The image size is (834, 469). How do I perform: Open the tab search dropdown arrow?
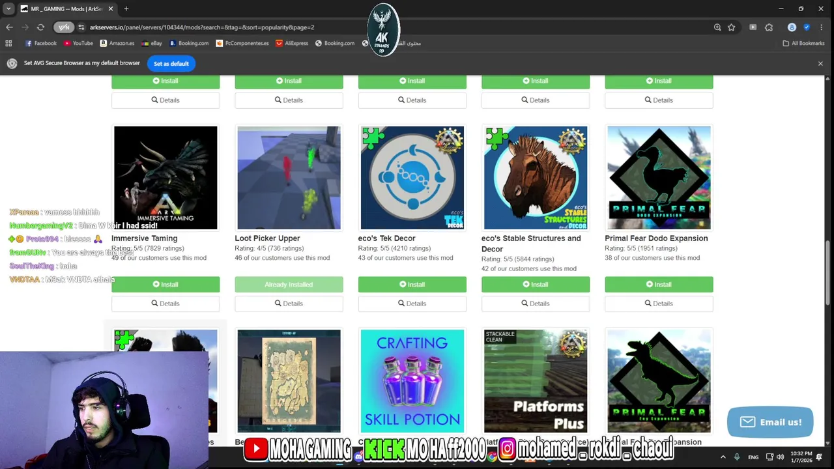8,8
